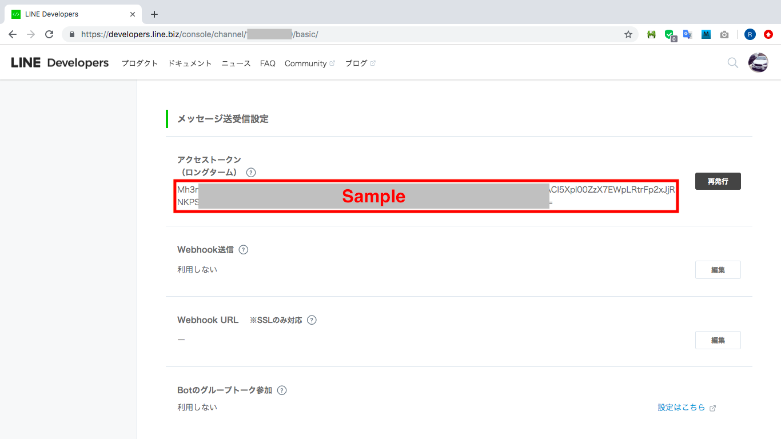Close the LINE Developers tab
The width and height of the screenshot is (781, 439).
133,14
